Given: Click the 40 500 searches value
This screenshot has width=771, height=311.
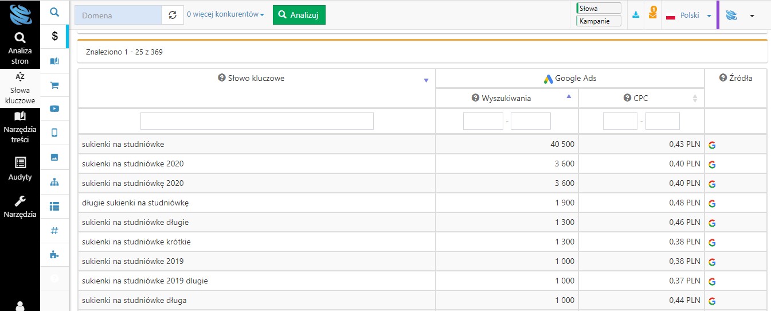Looking at the screenshot, I should coord(562,144).
